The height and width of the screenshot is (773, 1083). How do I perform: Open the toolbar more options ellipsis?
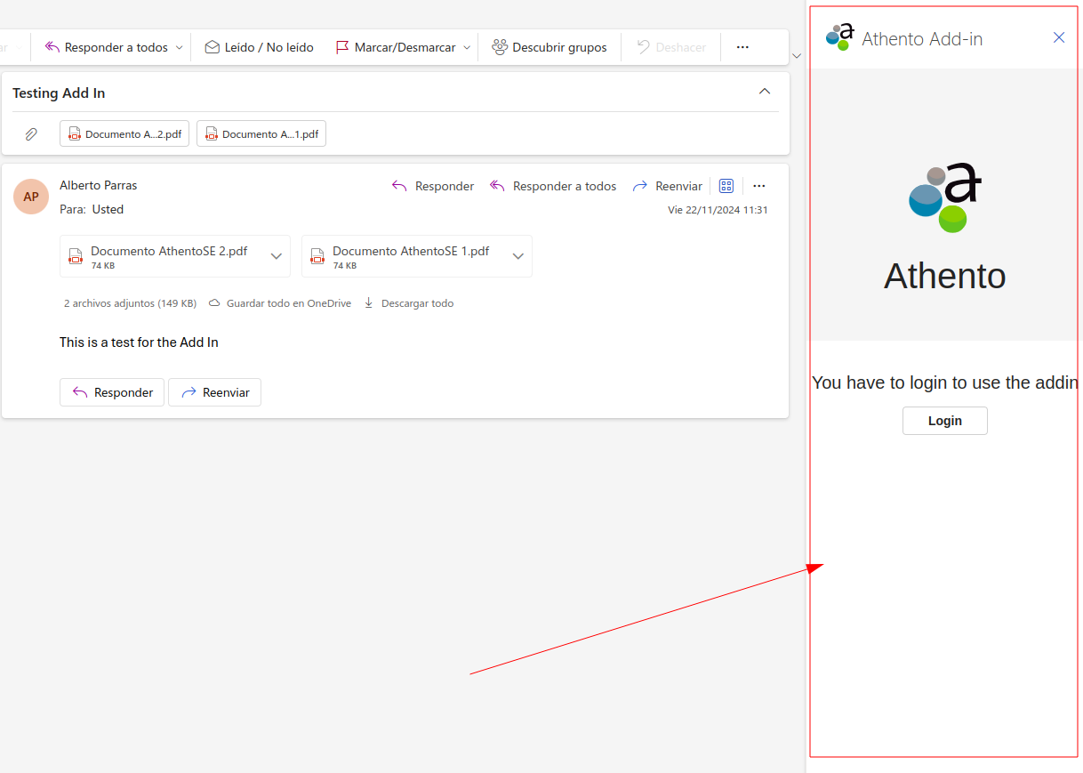(x=742, y=47)
